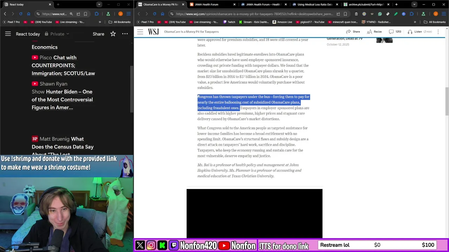Click zoom magnifier in Notion address bar
This screenshot has width=449, height=252.
(x=71, y=14)
